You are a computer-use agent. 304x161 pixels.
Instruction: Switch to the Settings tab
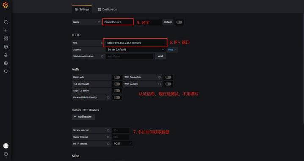pos(82,9)
